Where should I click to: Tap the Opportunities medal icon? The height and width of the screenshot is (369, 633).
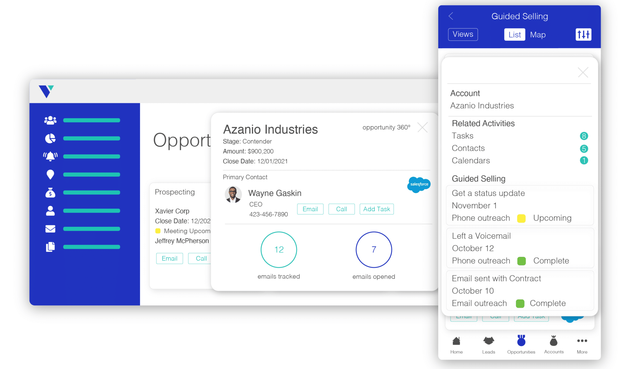tap(521, 341)
